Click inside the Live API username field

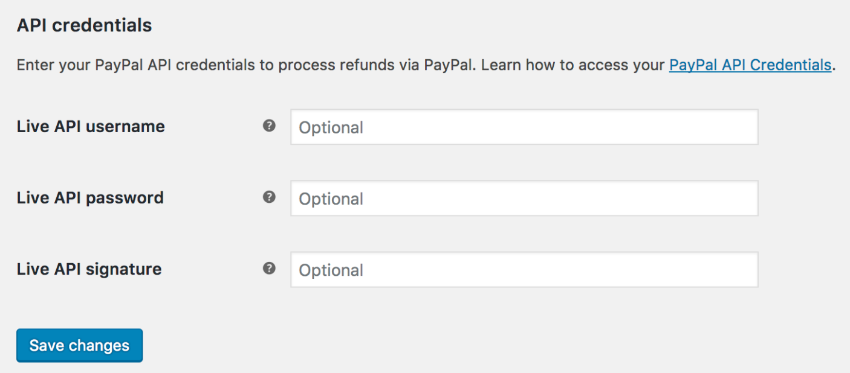click(524, 127)
